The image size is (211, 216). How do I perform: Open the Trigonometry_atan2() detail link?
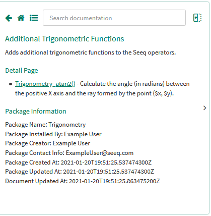point(45,84)
